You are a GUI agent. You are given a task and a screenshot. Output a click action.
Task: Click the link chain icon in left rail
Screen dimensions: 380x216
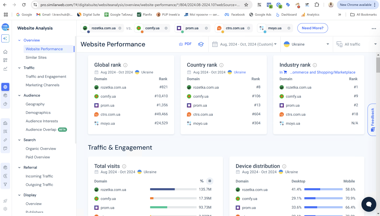point(5,140)
